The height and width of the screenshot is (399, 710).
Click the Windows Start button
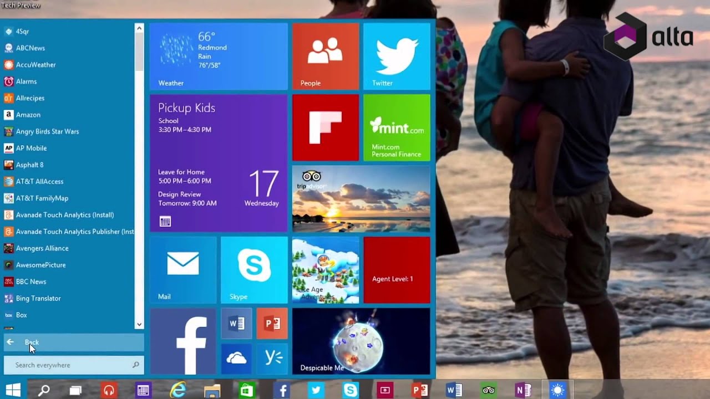(13, 390)
